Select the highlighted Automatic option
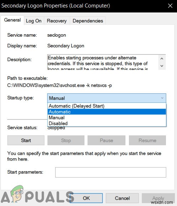Viewport: 177px width, 206px height. 107,112
